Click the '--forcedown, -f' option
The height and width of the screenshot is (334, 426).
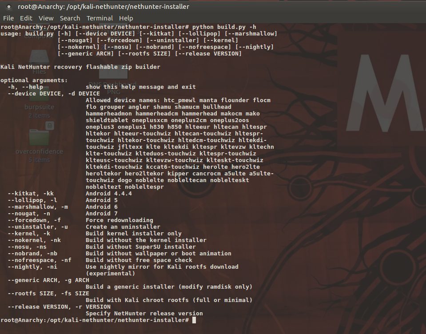click(34, 220)
